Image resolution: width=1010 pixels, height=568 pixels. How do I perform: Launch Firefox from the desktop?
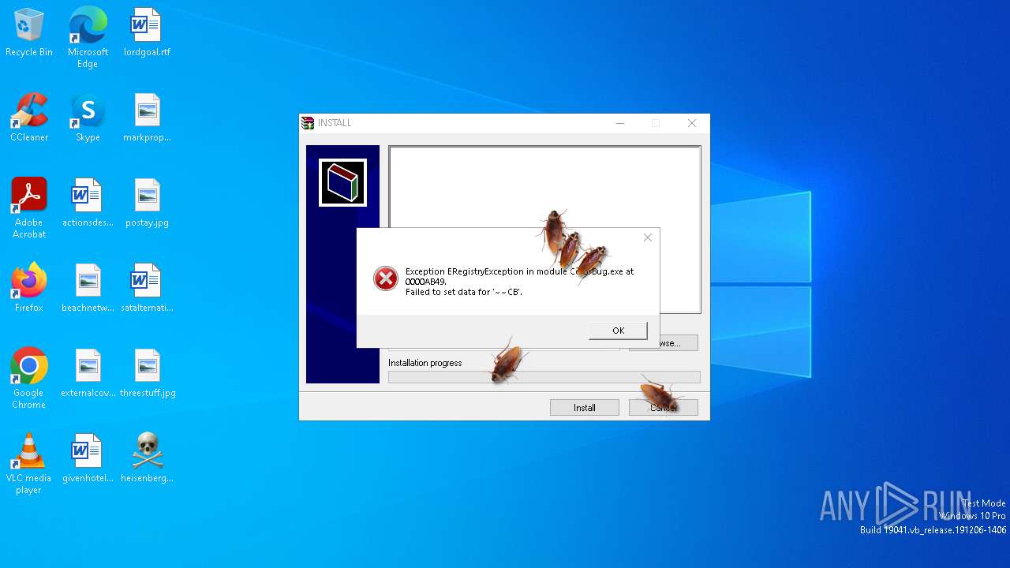point(29,288)
